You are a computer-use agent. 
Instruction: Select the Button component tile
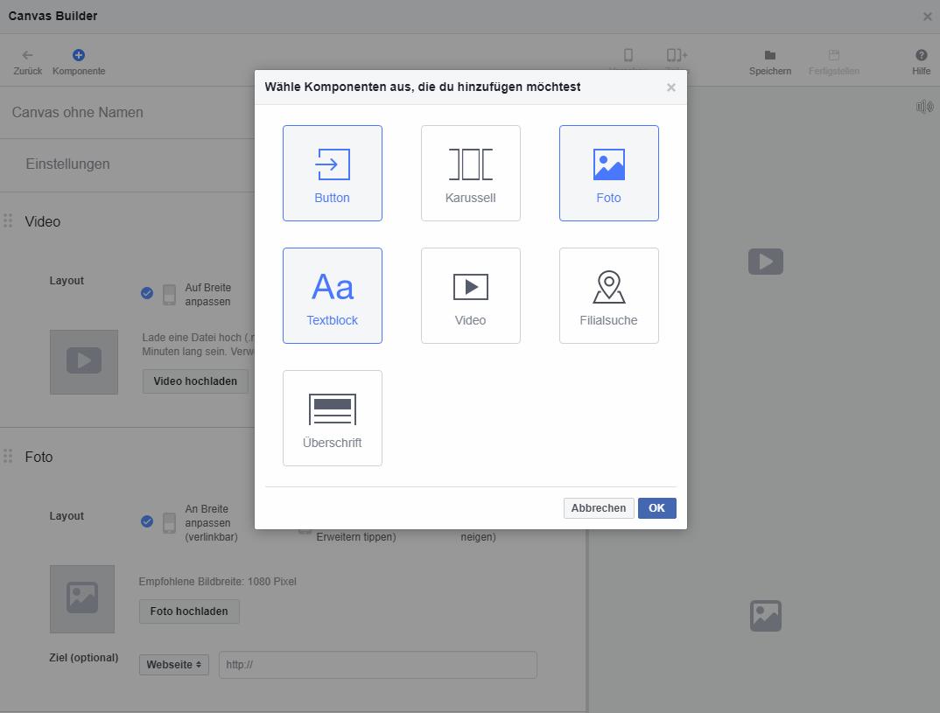tap(332, 173)
